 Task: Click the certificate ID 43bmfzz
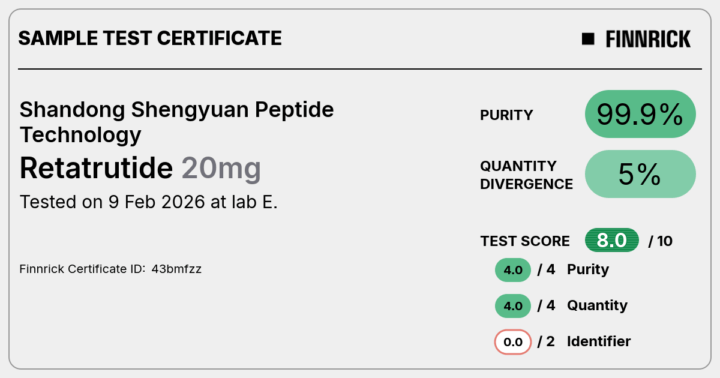176,269
